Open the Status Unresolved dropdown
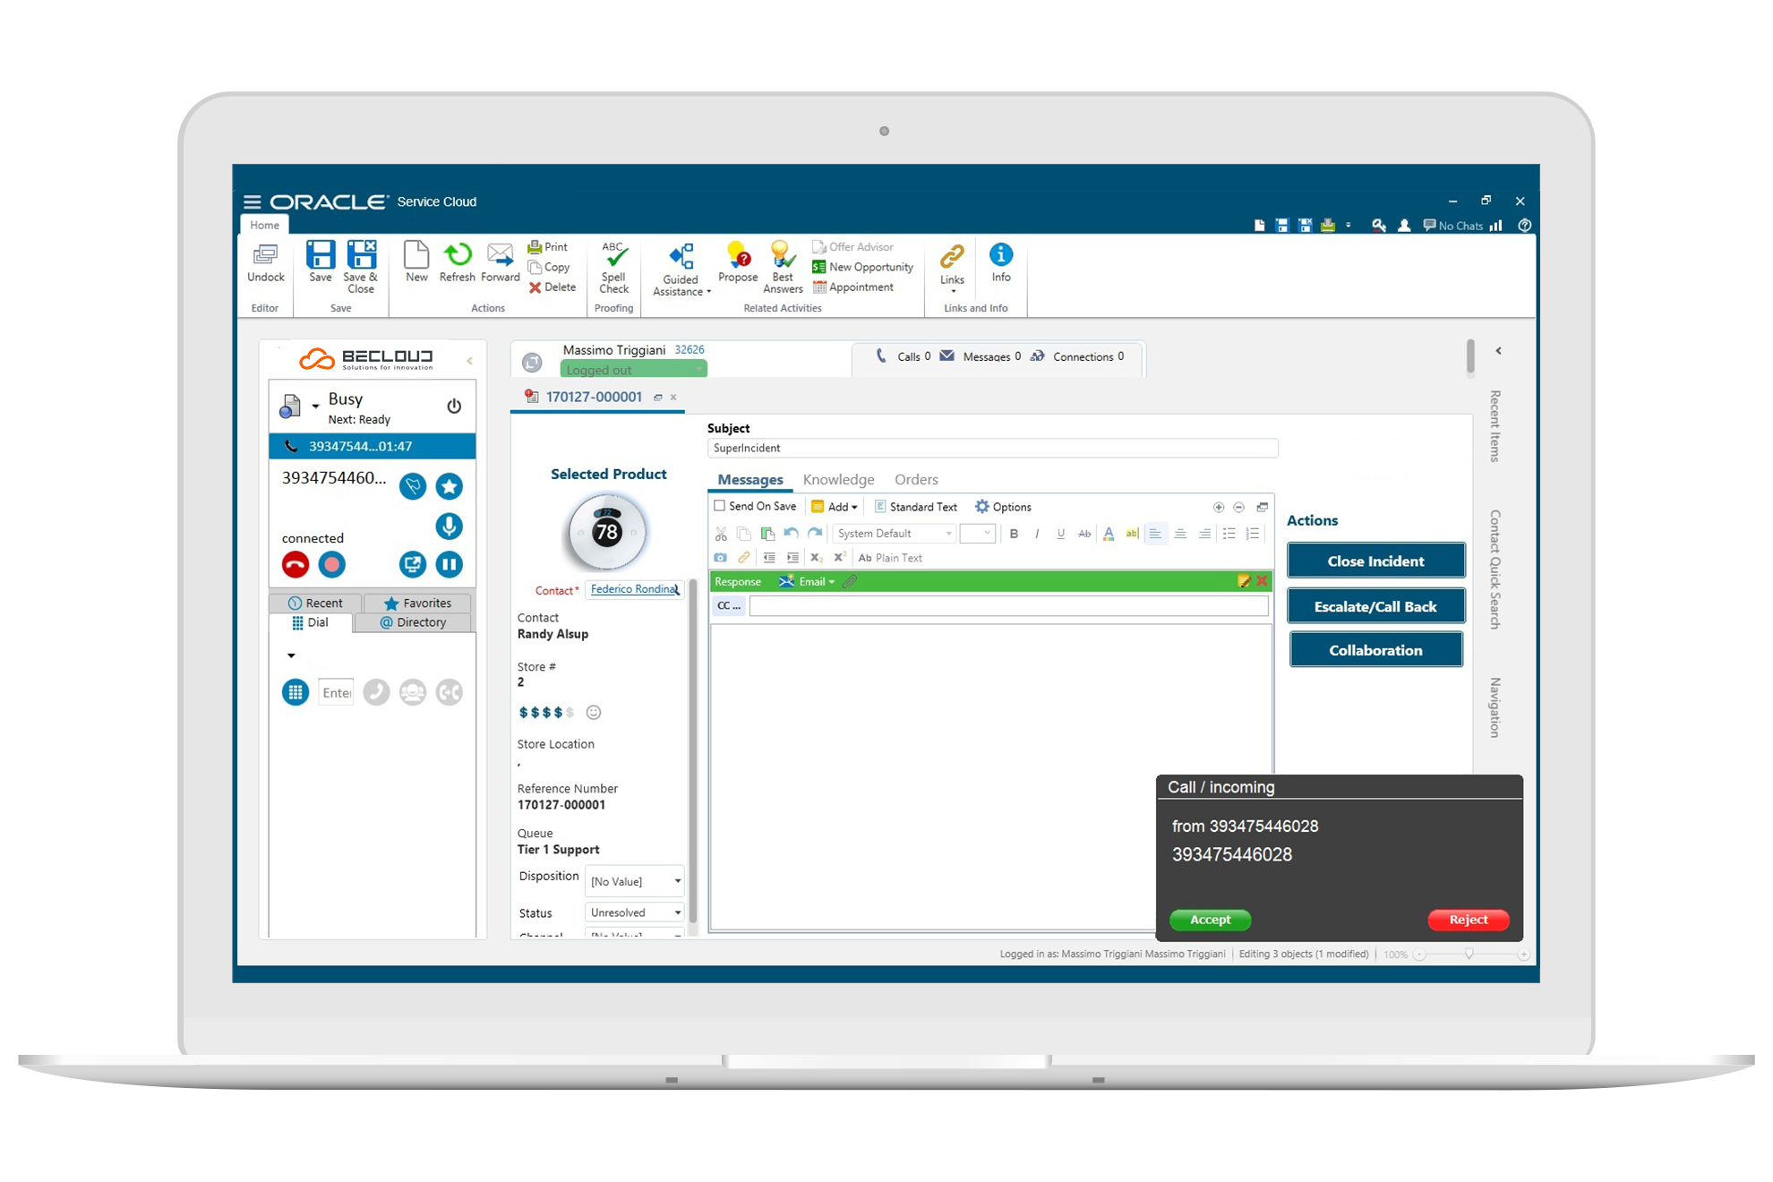 [x=635, y=912]
